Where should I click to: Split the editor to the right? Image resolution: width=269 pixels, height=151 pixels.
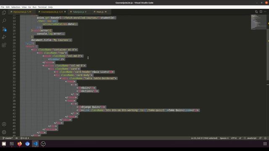261,12
